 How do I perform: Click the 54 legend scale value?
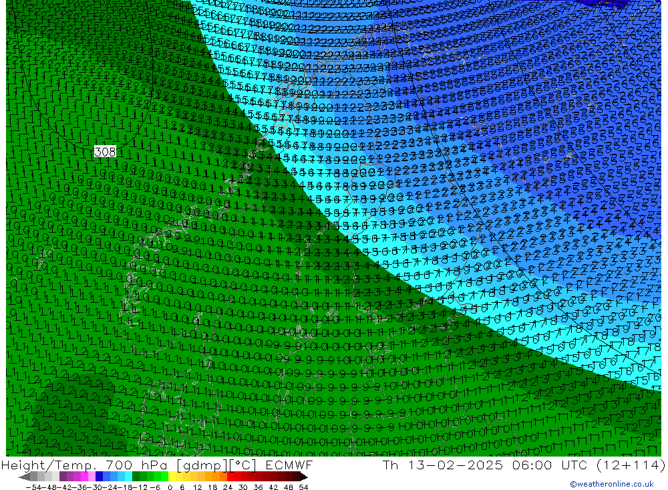tap(303, 487)
